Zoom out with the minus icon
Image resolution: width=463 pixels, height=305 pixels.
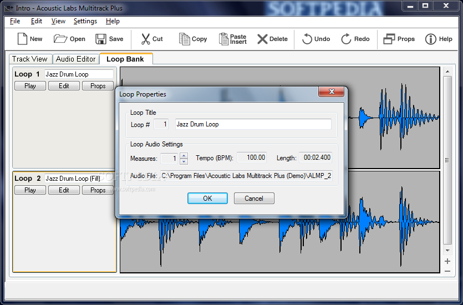447,271
